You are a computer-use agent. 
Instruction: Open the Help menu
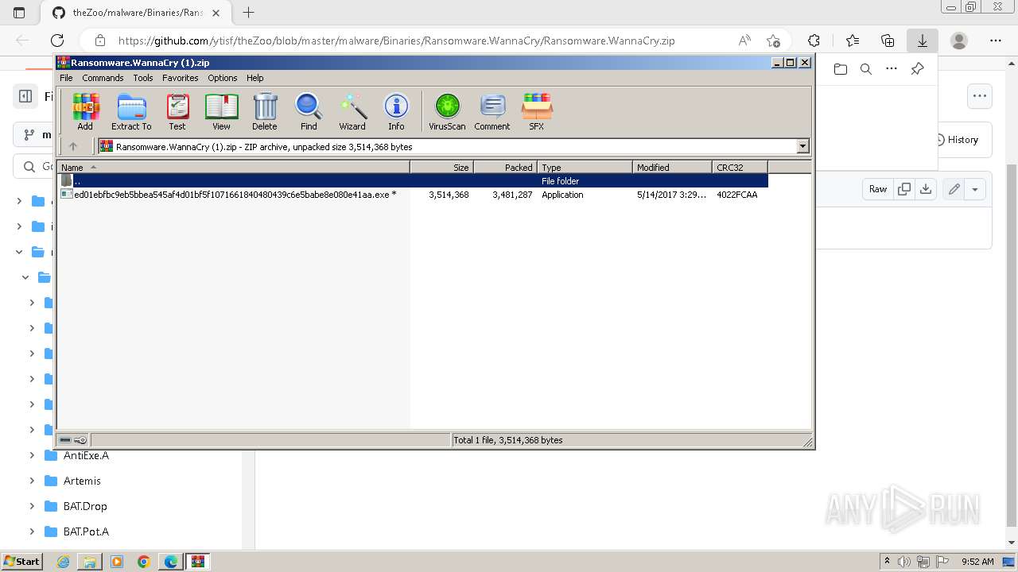(x=254, y=78)
